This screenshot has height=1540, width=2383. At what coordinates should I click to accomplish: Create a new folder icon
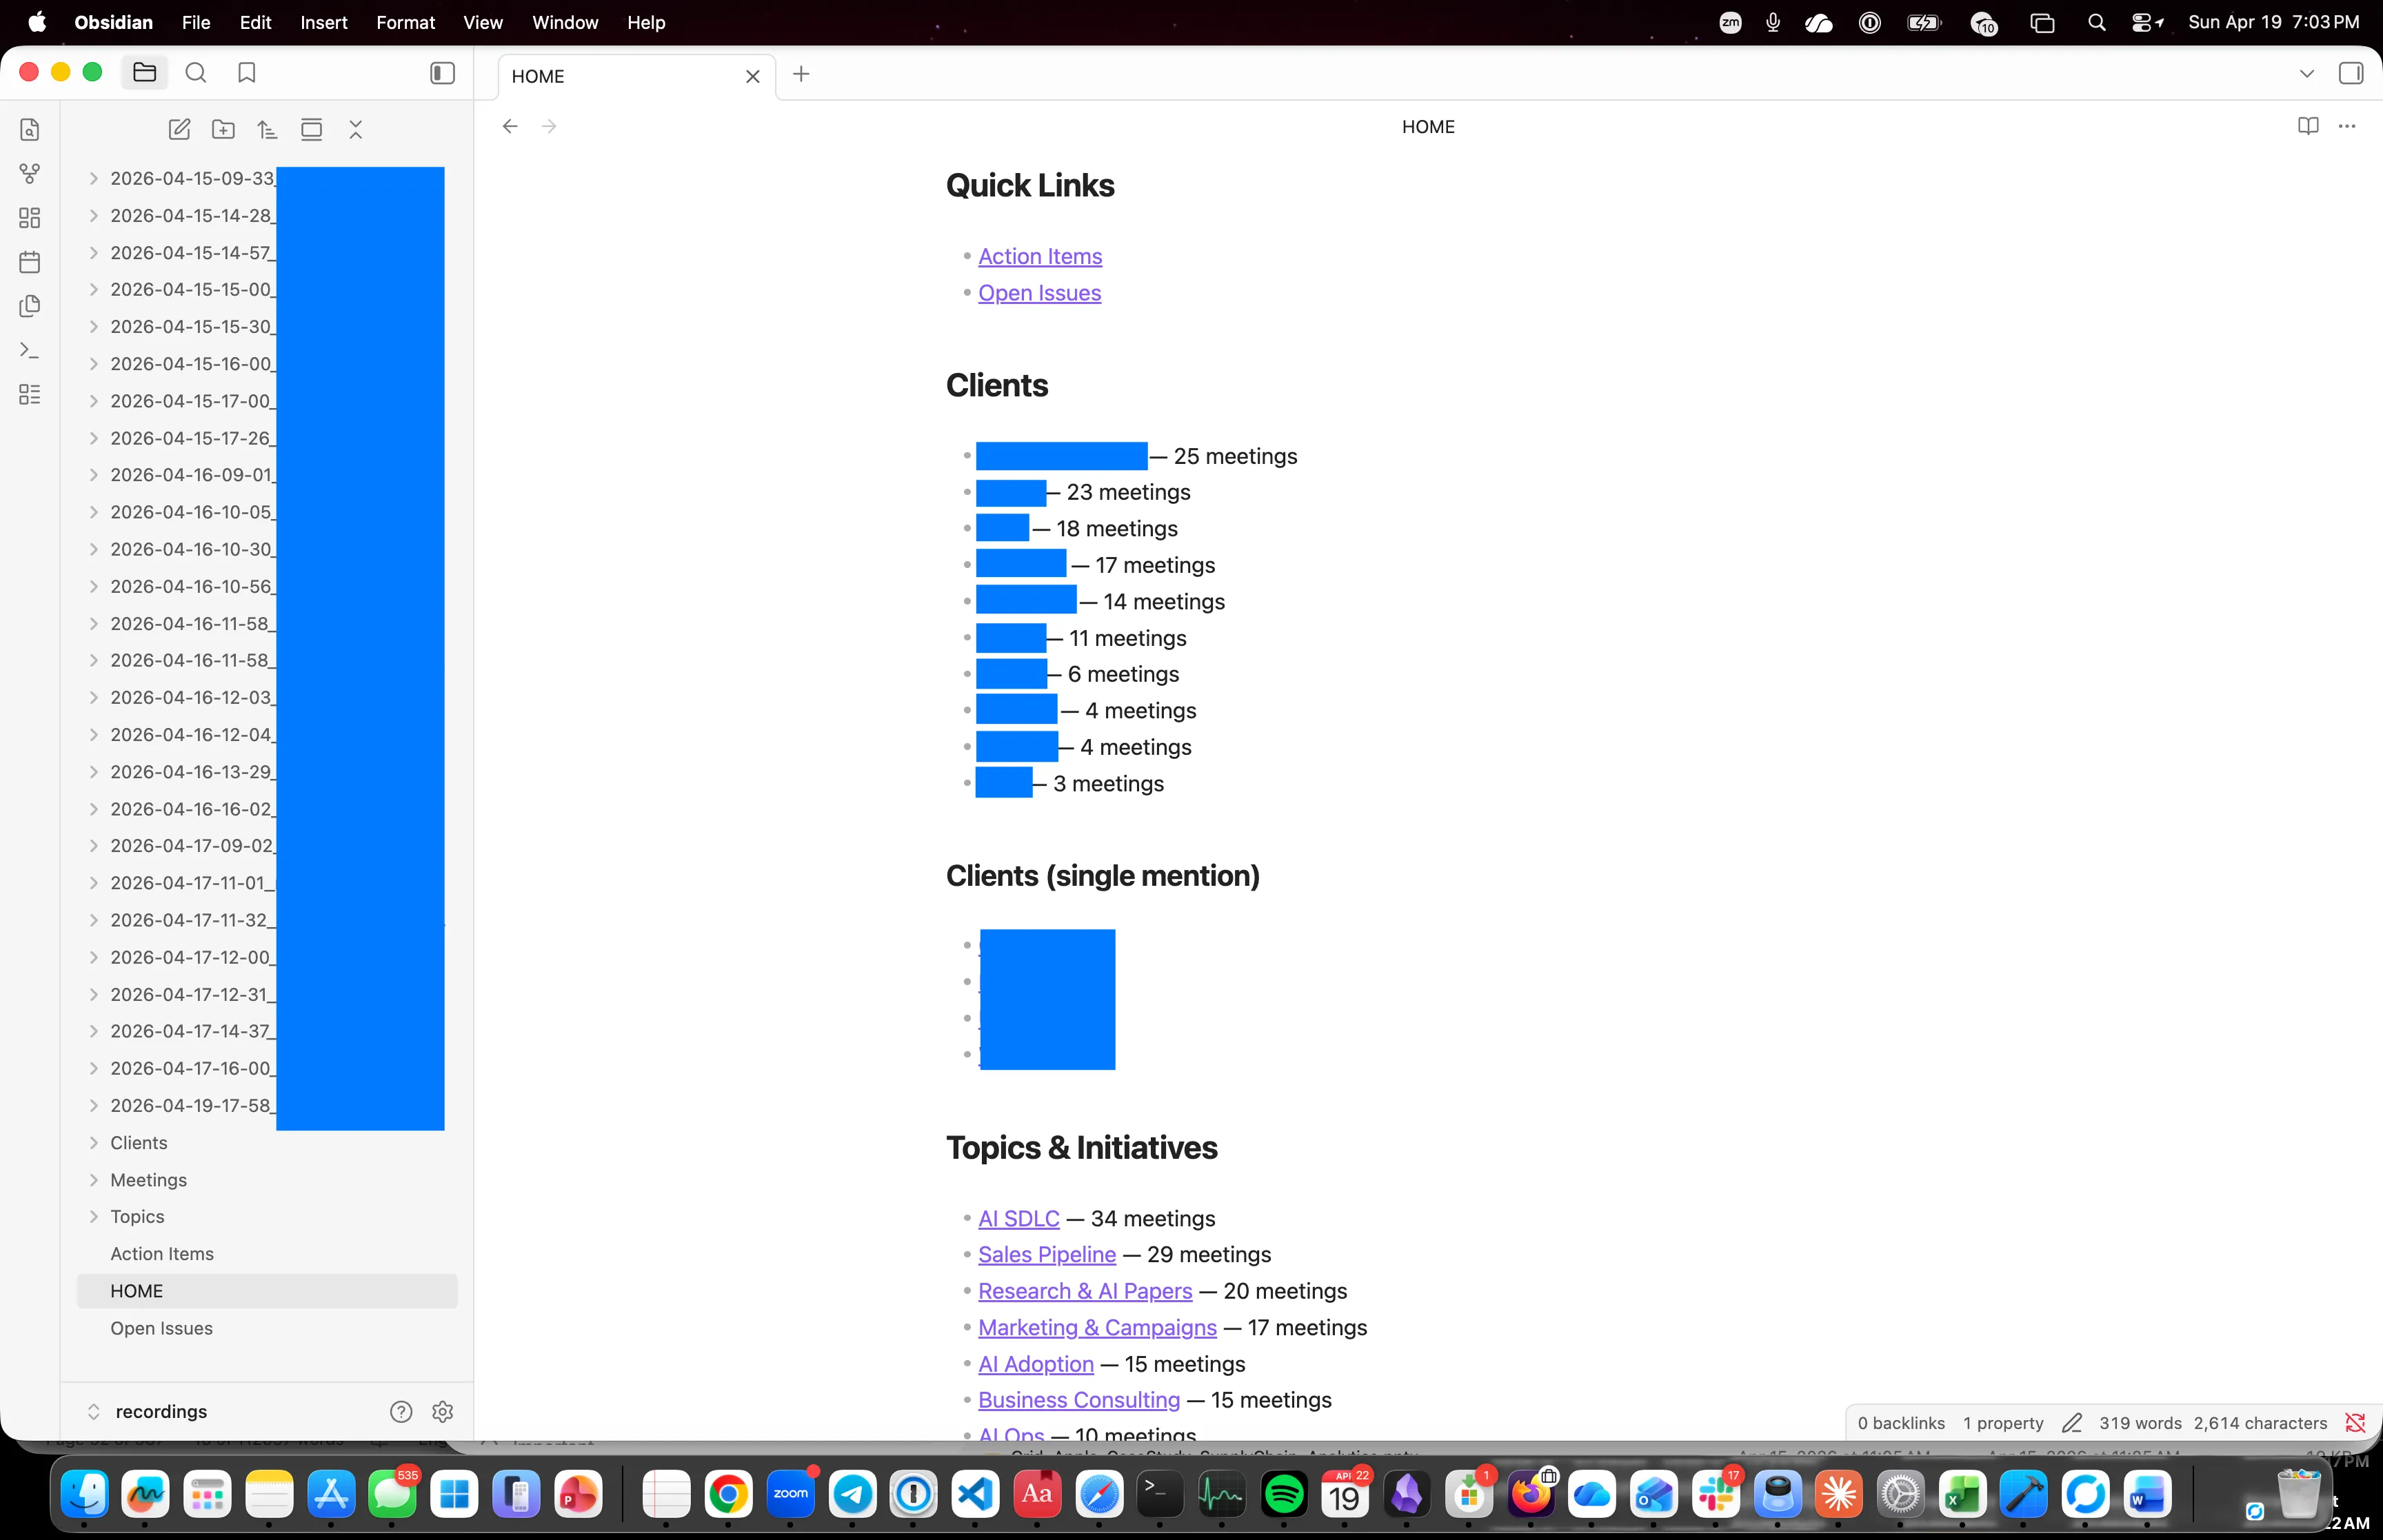[x=224, y=129]
